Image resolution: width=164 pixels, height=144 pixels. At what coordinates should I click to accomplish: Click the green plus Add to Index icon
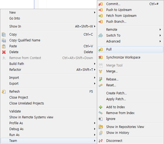pyautogui.click(x=101, y=107)
